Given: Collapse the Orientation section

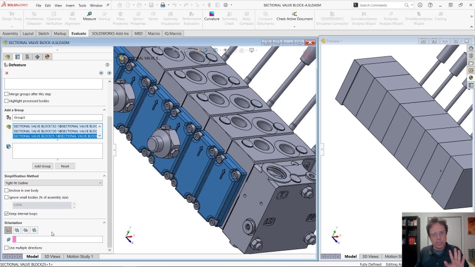Looking at the screenshot, I should click(104, 222).
